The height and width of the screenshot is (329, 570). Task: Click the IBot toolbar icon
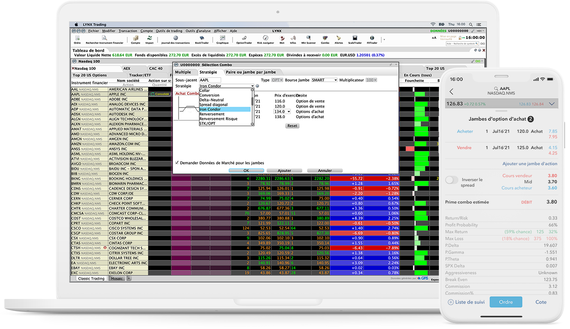[x=282, y=39]
